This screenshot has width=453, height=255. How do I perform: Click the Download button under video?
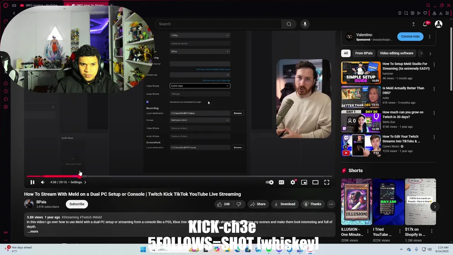[285, 204]
